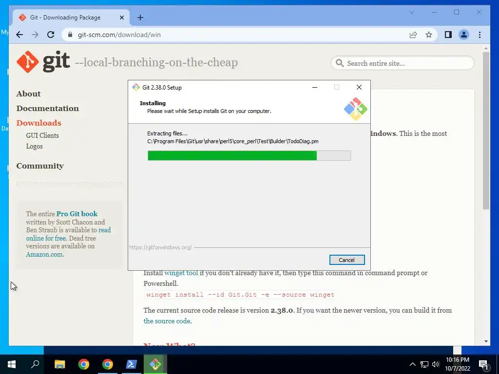
Task: Minimize the Git 2.38.0 Setup window
Action: click(315, 87)
